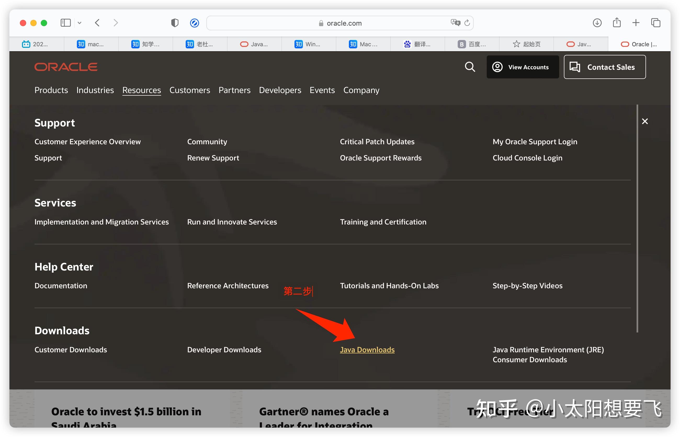Click View Accounts button

click(x=522, y=67)
